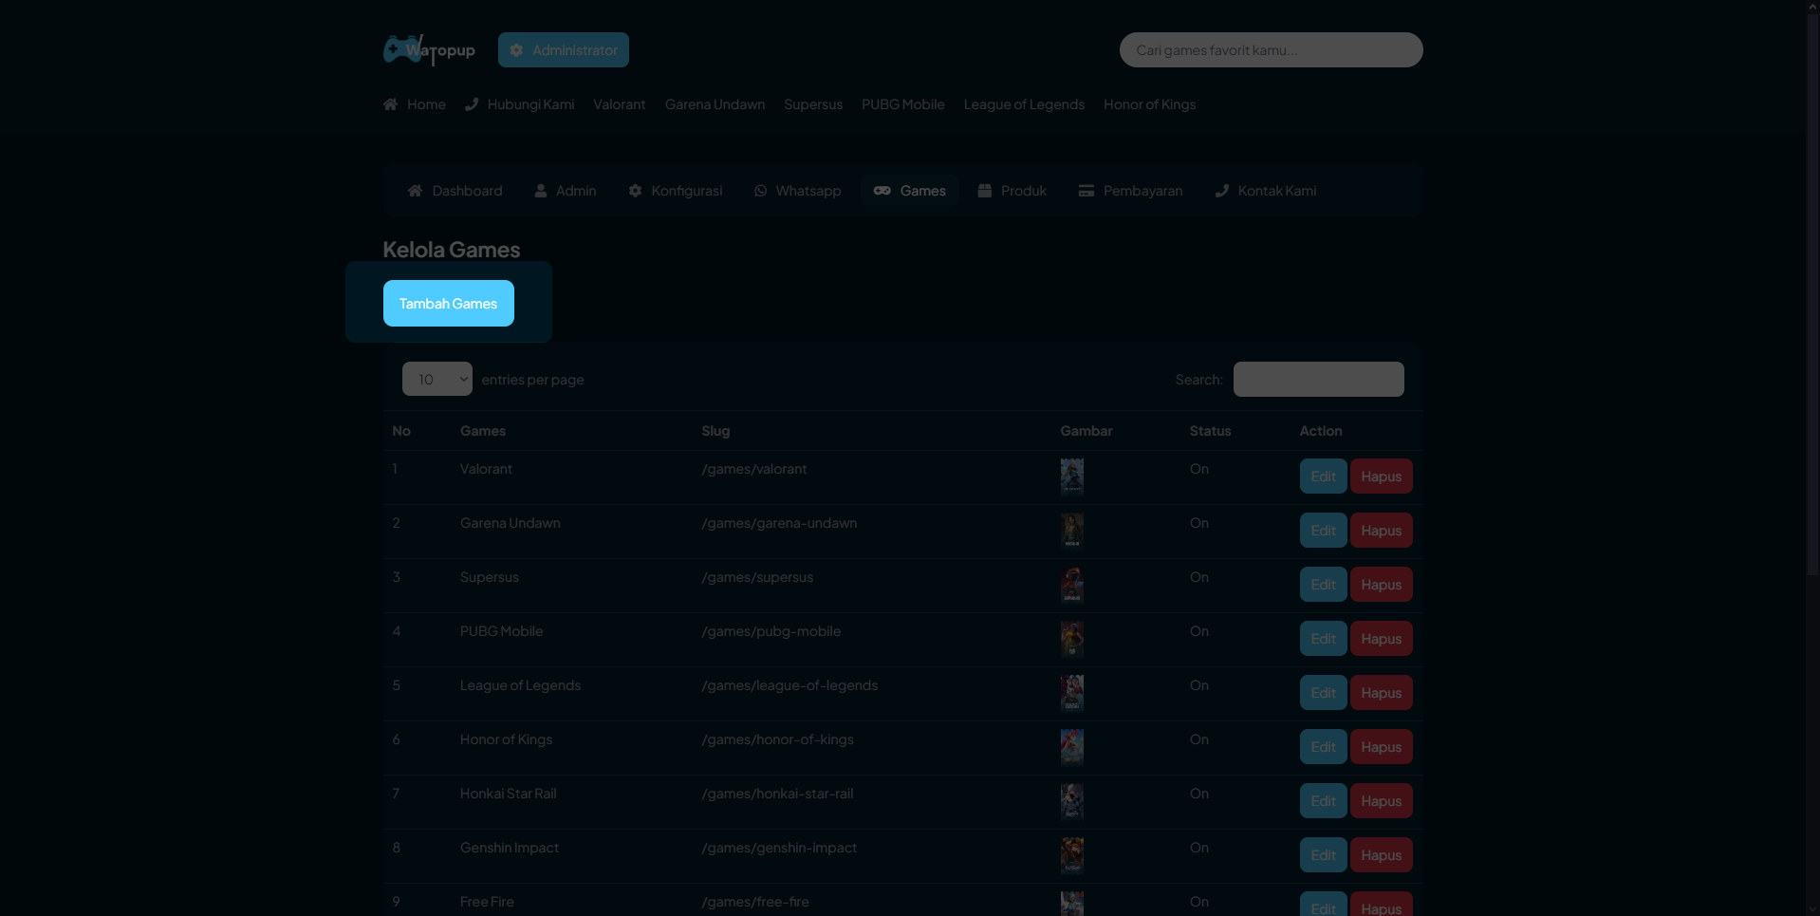1820x916 pixels.
Task: Open Supersus in top navigation
Action: pos(813,104)
